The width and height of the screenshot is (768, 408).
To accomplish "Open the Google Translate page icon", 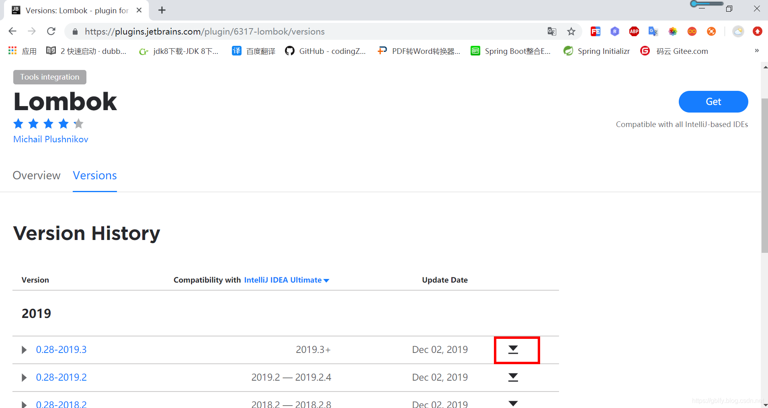I will (552, 31).
